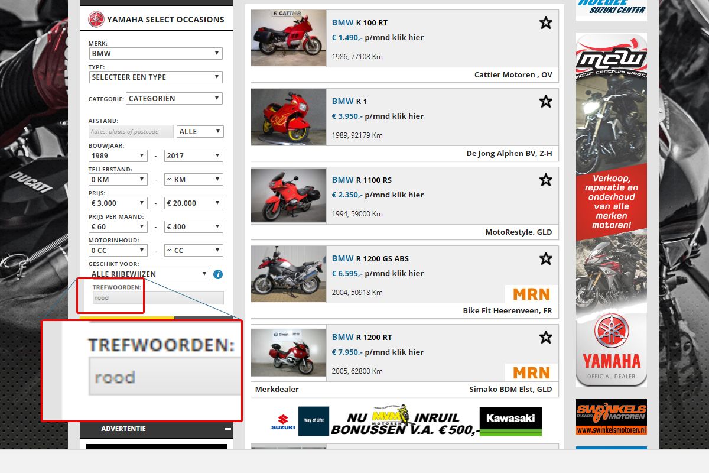Image resolution: width=709 pixels, height=473 pixels.
Task: Open the red K 1 motorcycle thumbnail
Action: click(288, 116)
